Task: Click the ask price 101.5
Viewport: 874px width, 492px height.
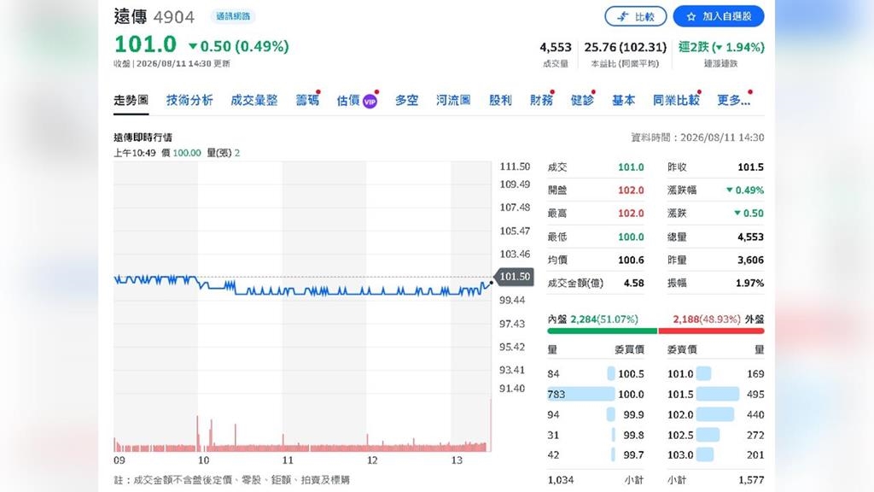Action: click(680, 395)
